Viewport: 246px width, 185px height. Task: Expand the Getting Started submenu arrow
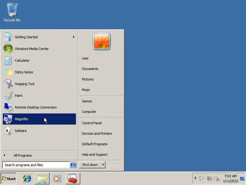click(73, 37)
